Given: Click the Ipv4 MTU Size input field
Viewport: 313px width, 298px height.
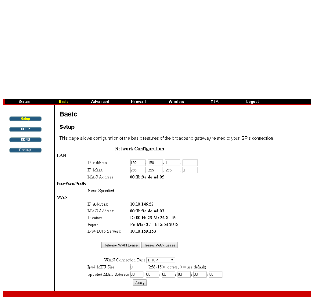Looking at the screenshot, I should (x=139, y=267).
